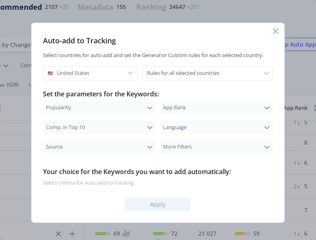This screenshot has width=316, height=240.
Task: Switch to the Metadata tab
Action: pyautogui.click(x=95, y=7)
